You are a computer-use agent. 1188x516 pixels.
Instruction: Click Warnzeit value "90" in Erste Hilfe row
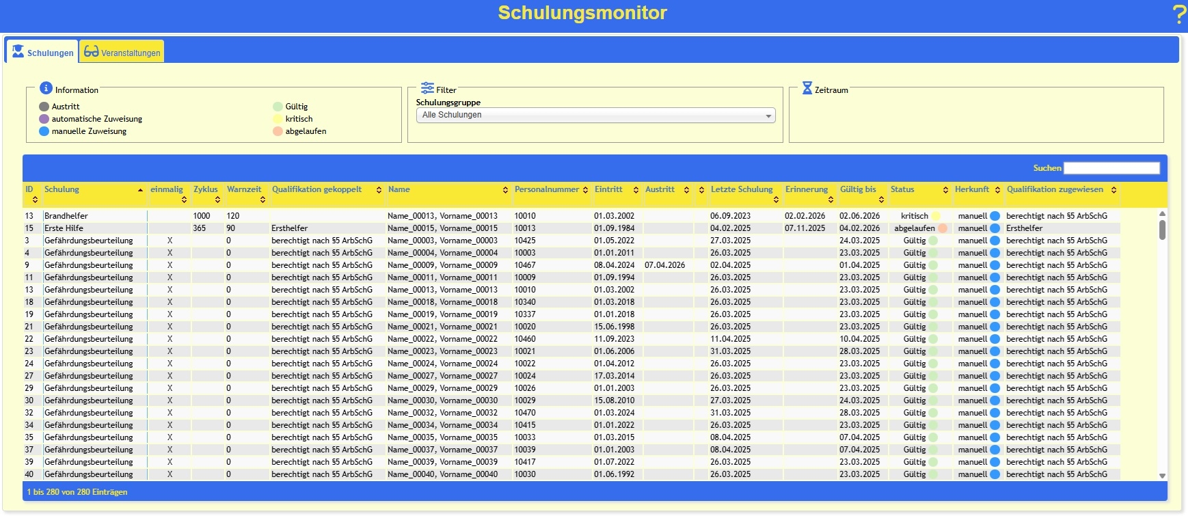tap(231, 228)
